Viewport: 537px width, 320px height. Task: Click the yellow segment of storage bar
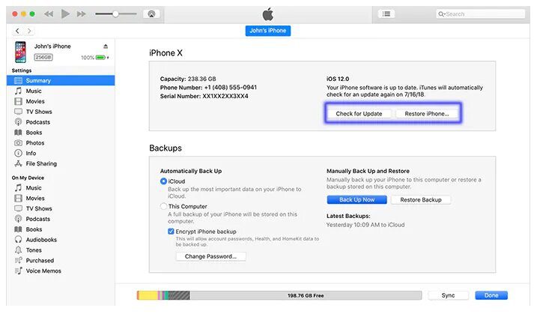tap(148, 295)
